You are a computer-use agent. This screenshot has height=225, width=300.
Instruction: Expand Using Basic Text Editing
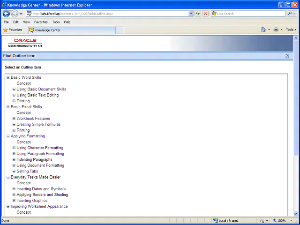pos(14,95)
